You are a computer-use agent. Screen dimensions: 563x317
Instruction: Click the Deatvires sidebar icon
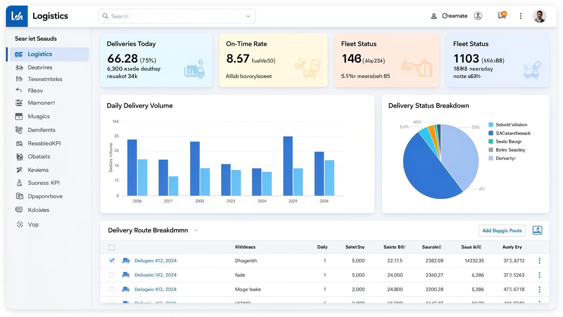[x=19, y=68]
